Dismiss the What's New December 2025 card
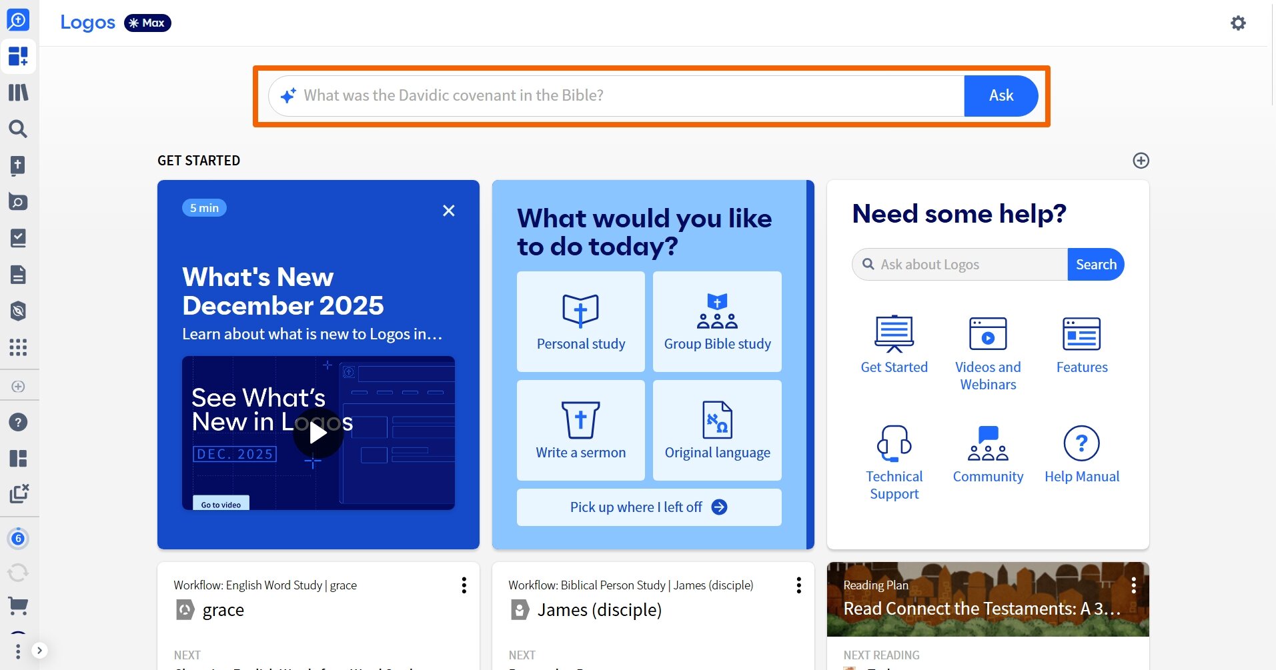This screenshot has height=670, width=1276. click(449, 211)
